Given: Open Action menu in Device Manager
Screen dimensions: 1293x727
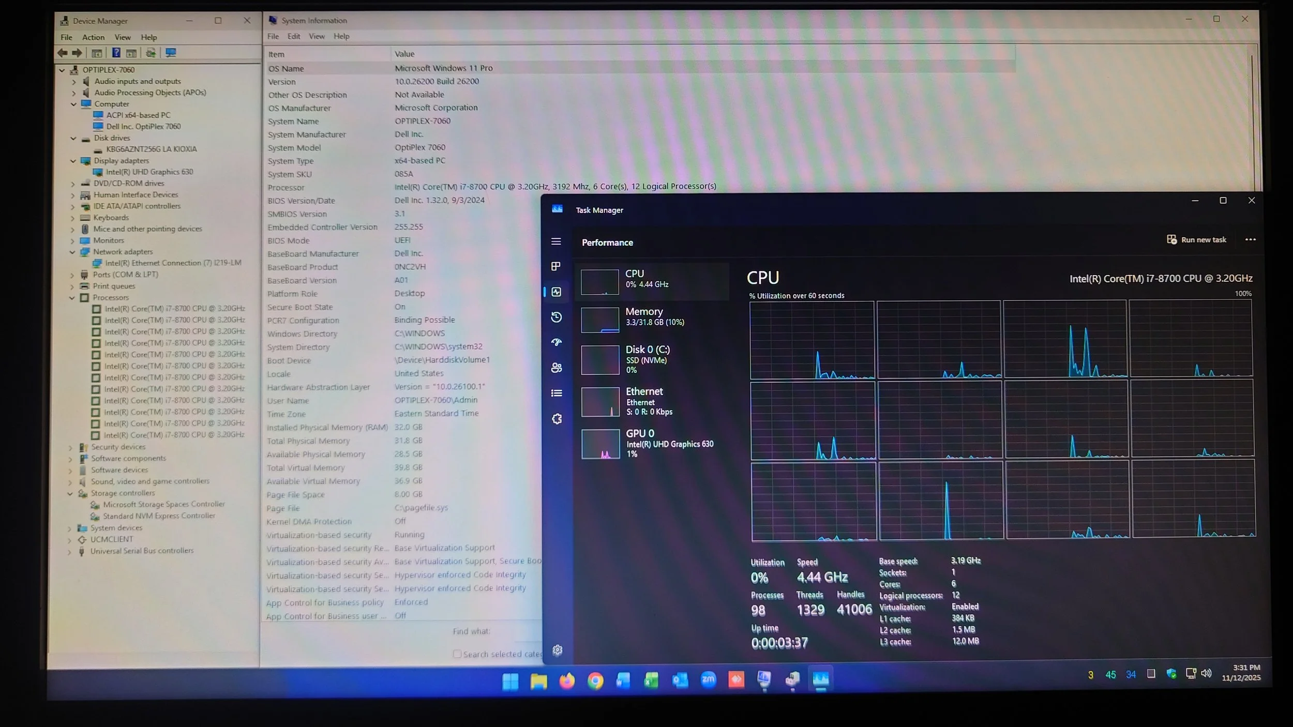Looking at the screenshot, I should [x=93, y=37].
